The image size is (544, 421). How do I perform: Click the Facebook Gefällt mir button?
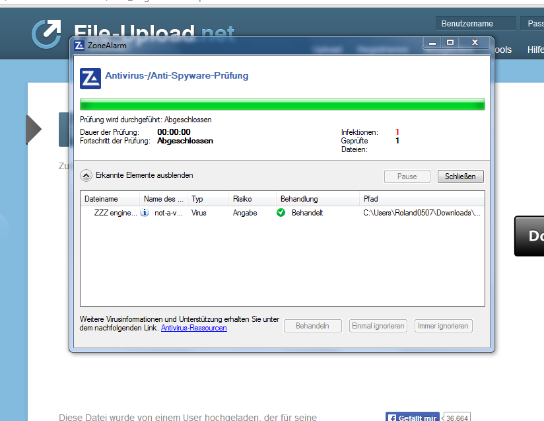(413, 417)
